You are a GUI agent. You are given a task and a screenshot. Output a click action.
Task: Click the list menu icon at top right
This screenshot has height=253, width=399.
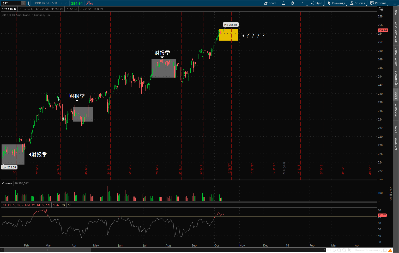394,3
